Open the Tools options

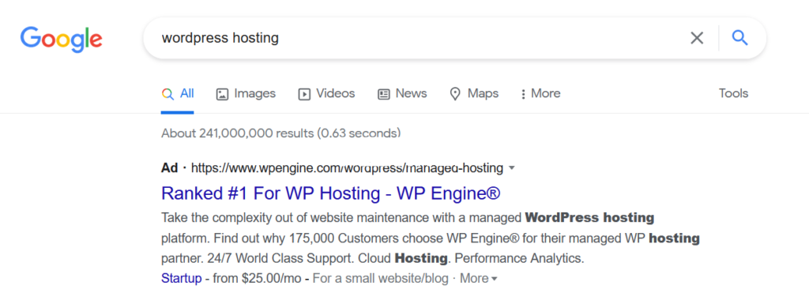733,94
